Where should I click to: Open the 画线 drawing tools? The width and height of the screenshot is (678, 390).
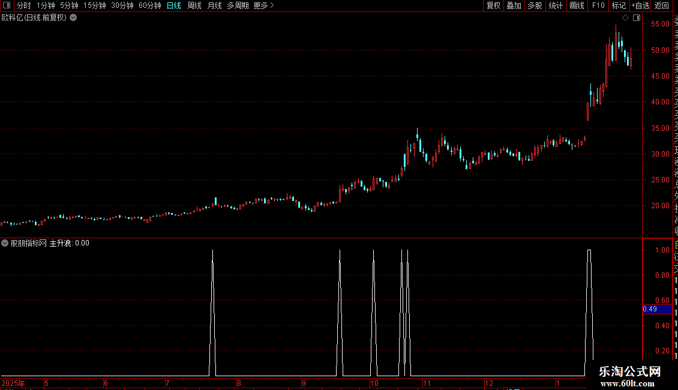[x=577, y=5]
